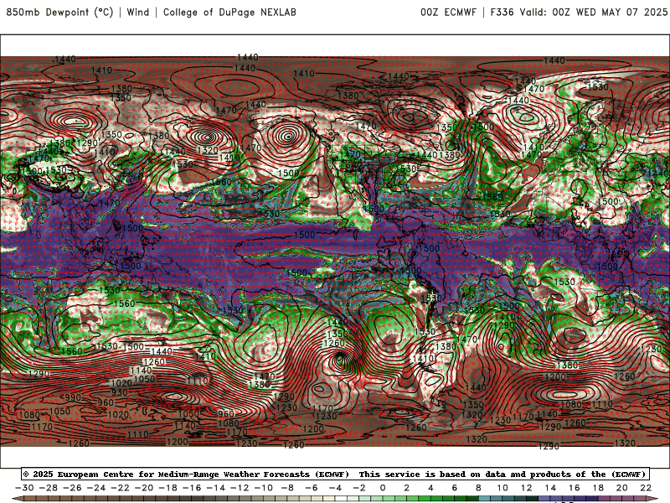Click the '22' color scale label
This screenshot has width=670, height=503.
pyautogui.click(x=646, y=488)
